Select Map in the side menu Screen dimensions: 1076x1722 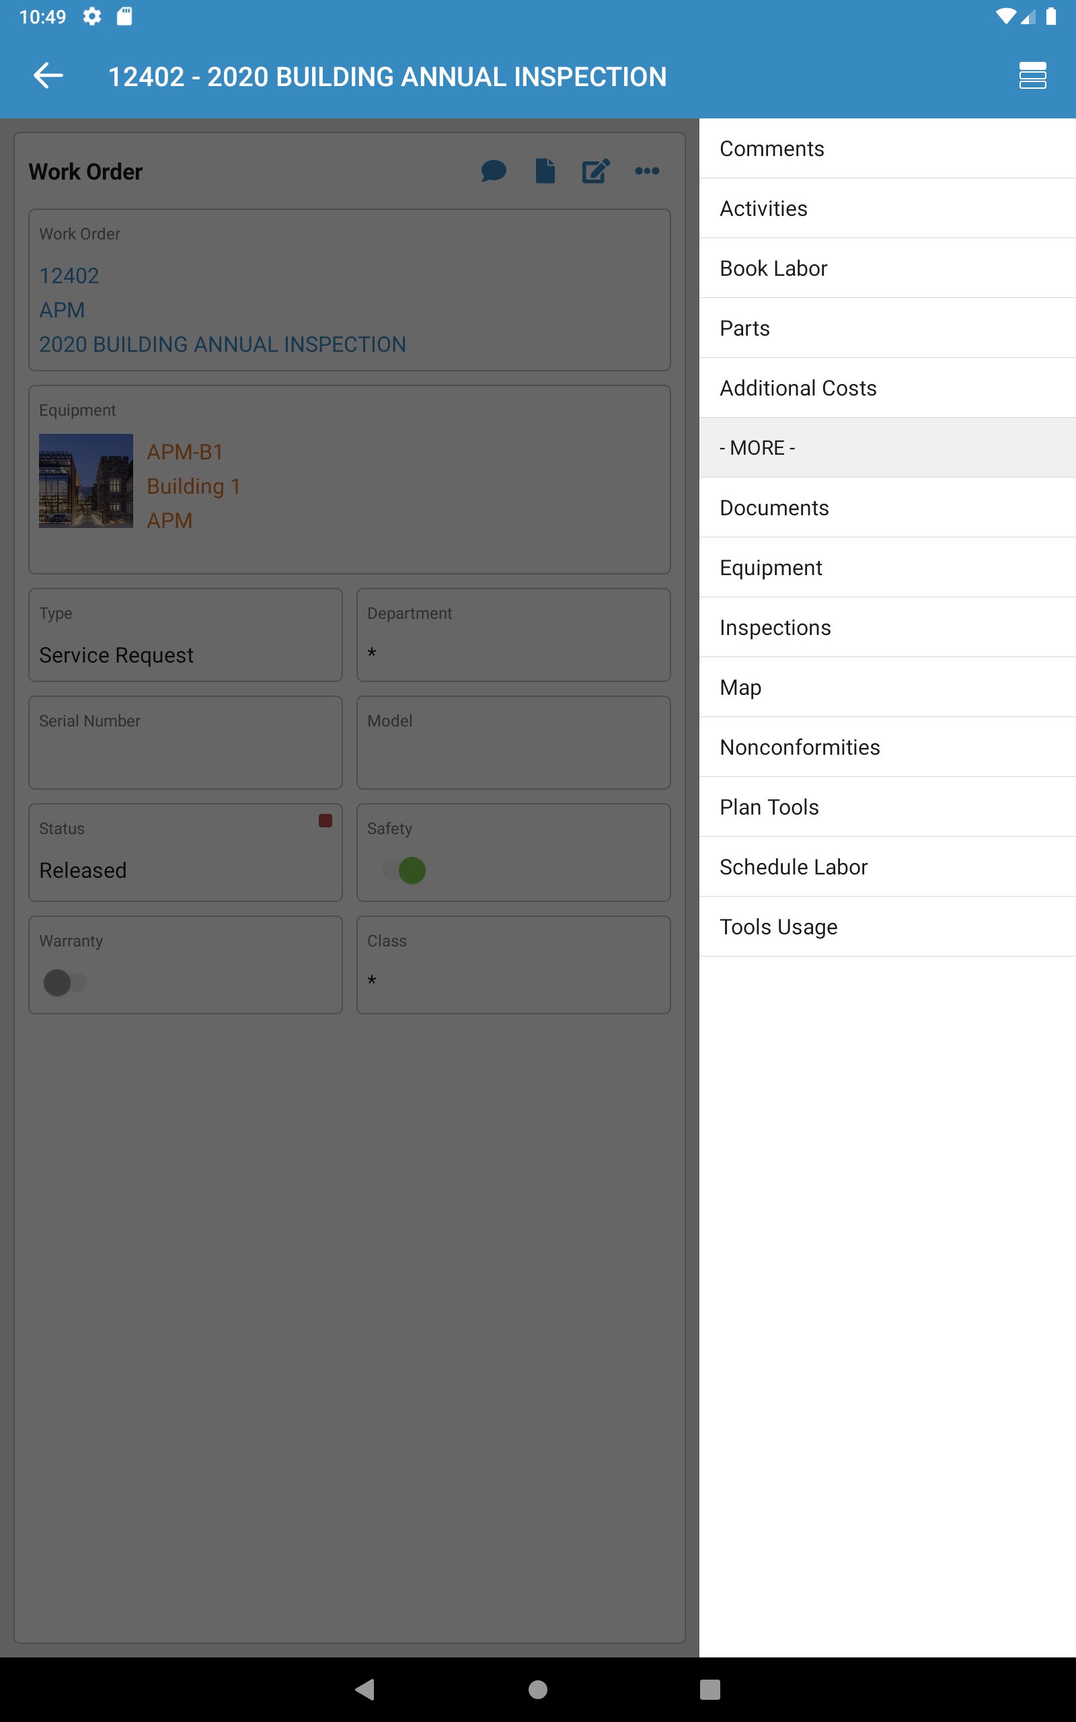740,687
